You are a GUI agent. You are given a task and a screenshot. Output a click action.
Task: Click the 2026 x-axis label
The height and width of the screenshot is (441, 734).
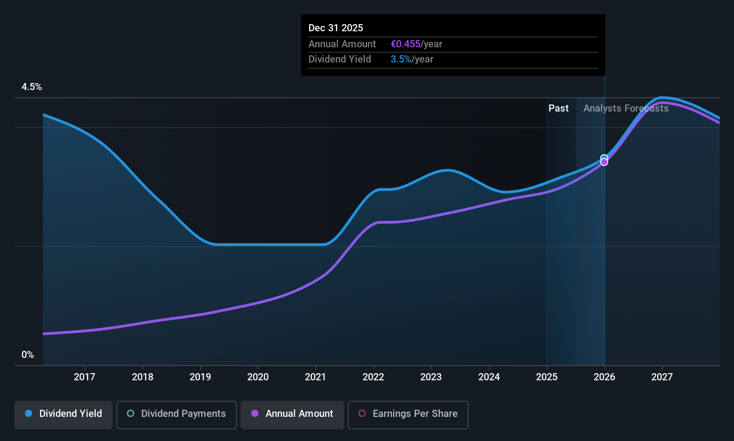coord(604,377)
